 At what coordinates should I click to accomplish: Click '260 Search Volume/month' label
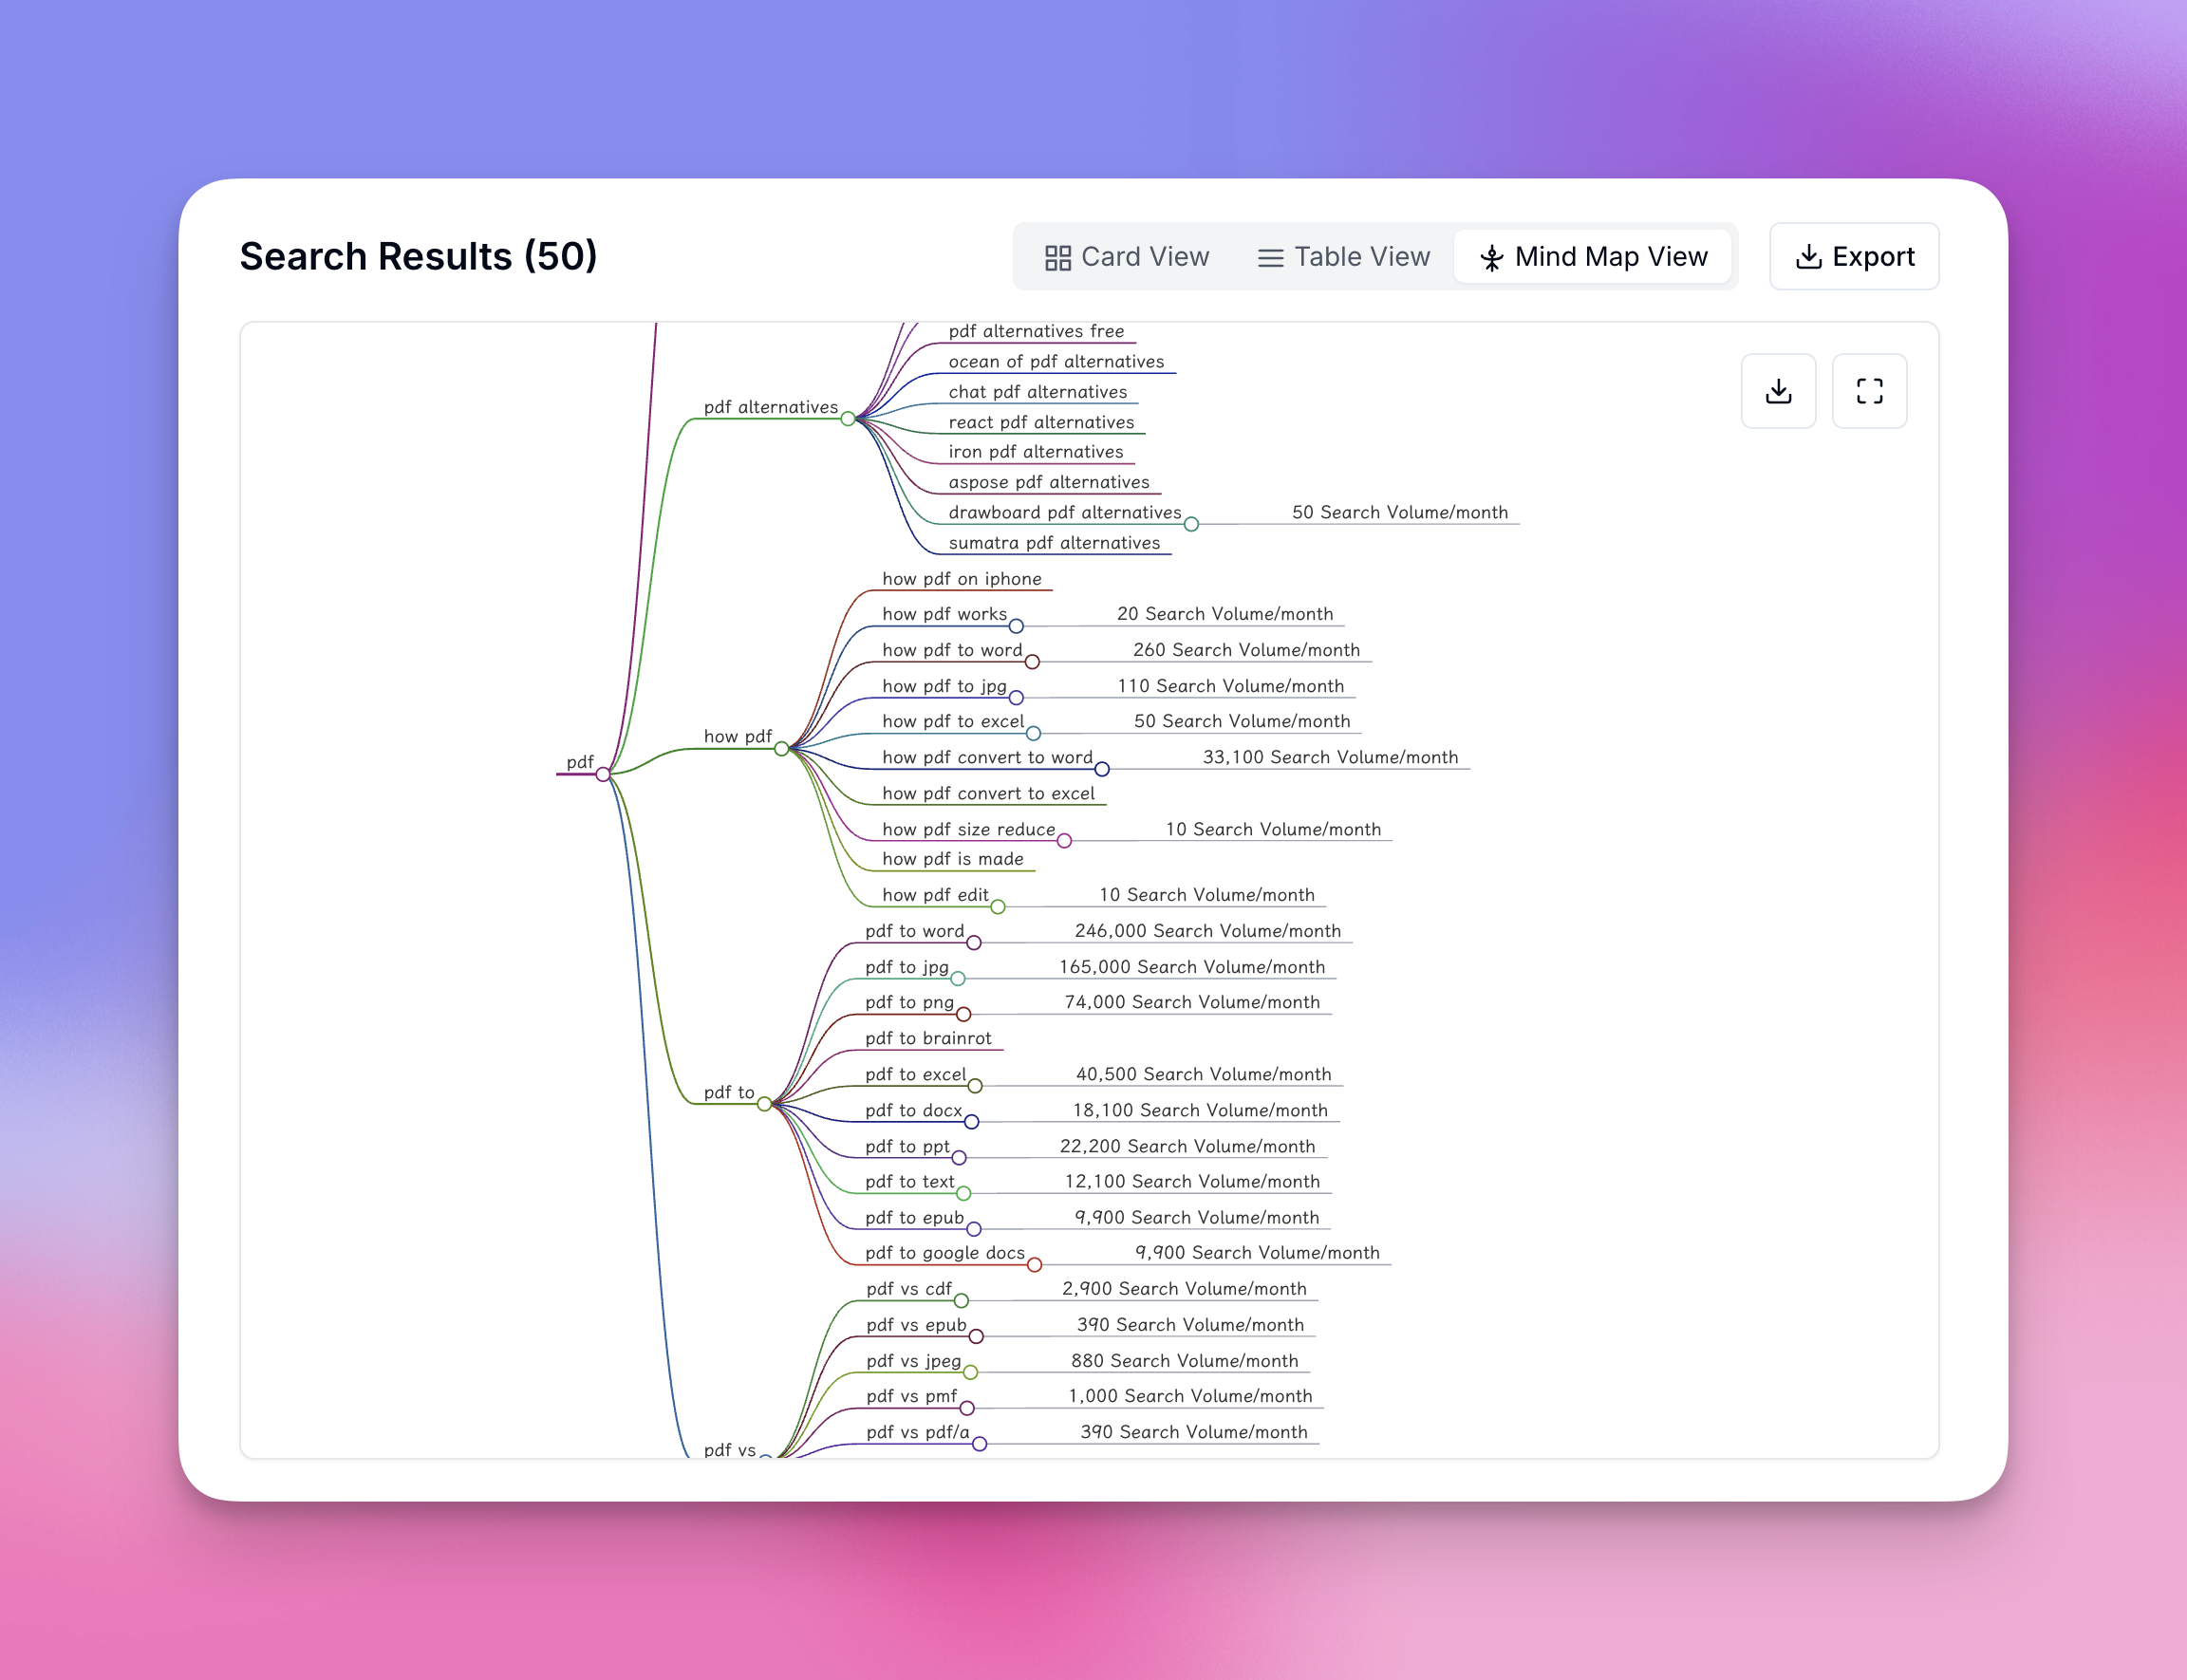point(1246,650)
